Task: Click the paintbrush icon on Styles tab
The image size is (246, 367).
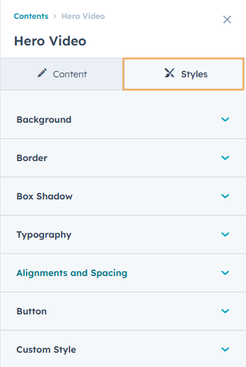Action: tap(169, 73)
